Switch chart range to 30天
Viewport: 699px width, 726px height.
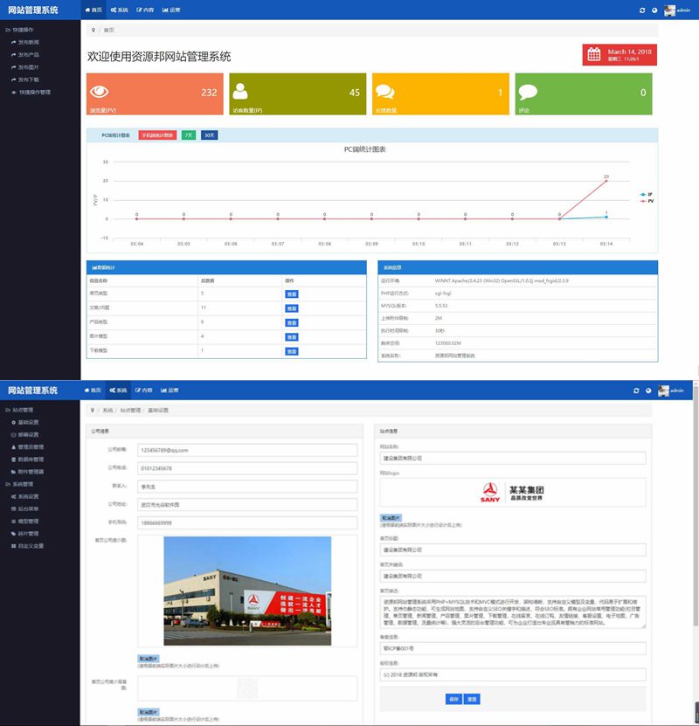[x=208, y=135]
